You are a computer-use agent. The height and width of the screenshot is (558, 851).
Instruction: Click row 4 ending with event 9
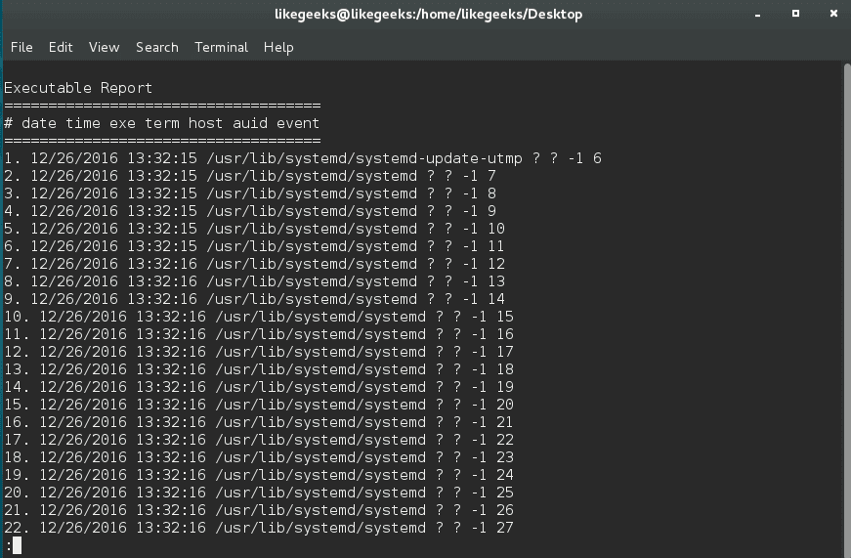pyautogui.click(x=250, y=211)
